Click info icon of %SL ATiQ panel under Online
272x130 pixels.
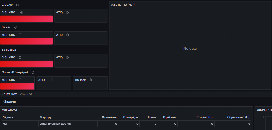[20, 80]
